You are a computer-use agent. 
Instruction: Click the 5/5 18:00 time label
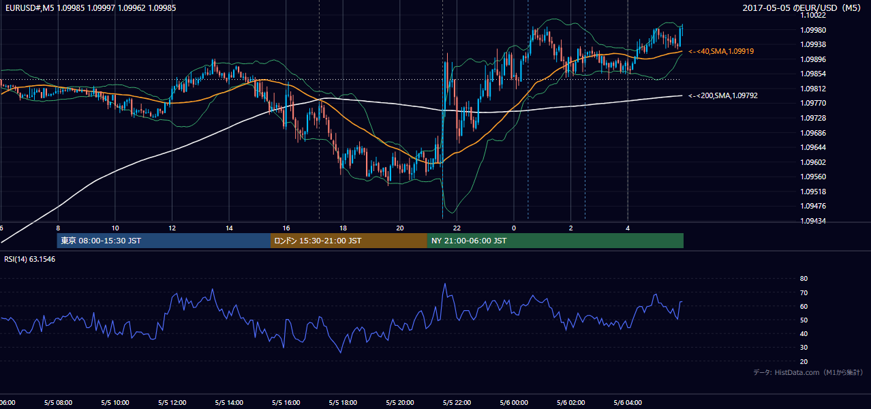click(342, 403)
